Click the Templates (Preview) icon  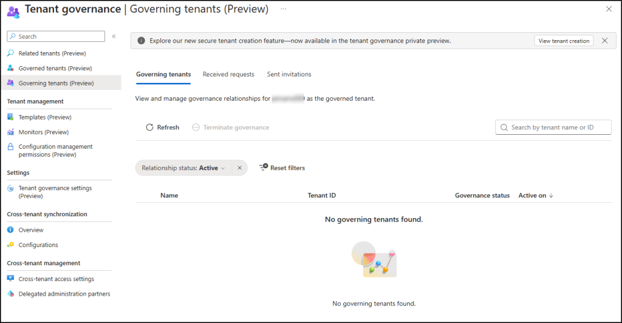(x=10, y=117)
